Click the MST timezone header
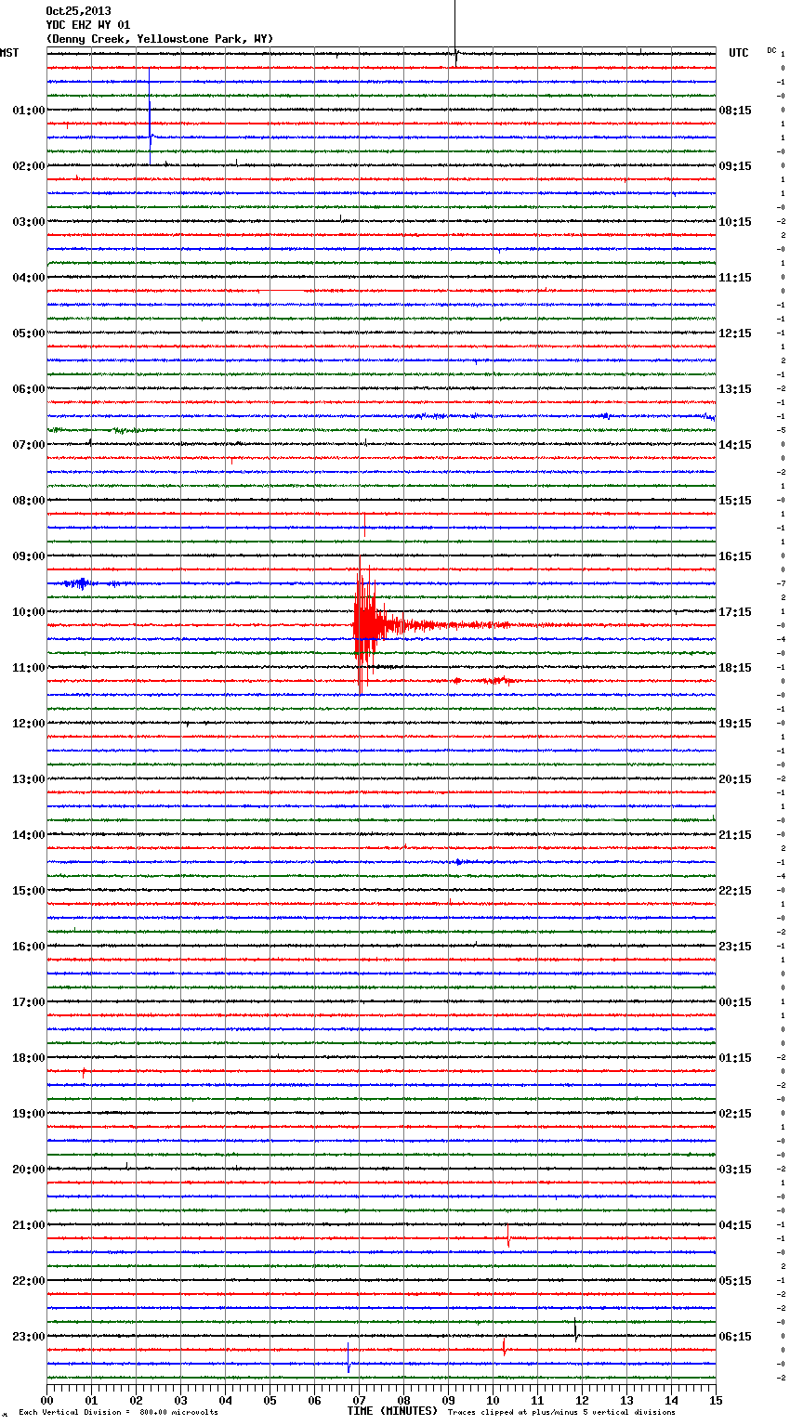 point(9,53)
